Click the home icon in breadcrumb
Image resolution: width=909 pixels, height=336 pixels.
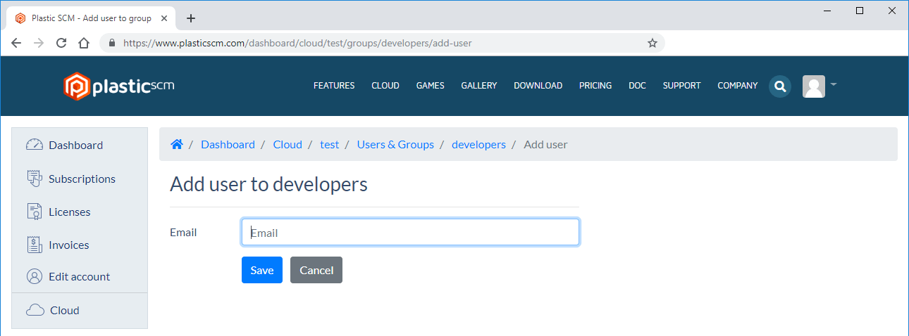[177, 144]
